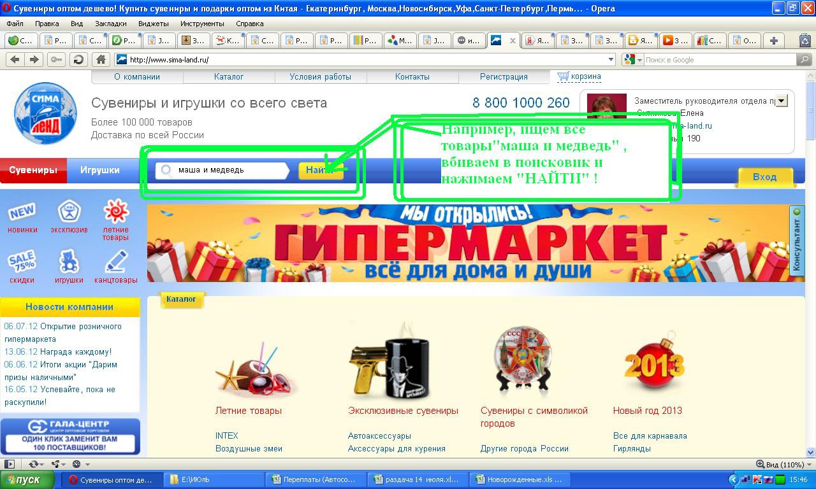Open the Консультант side tab

point(797,241)
